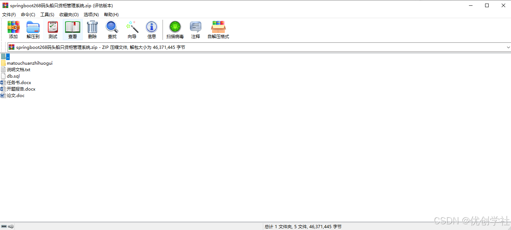Open the 命令(C) menu
This screenshot has height=230, width=511.
[28, 15]
